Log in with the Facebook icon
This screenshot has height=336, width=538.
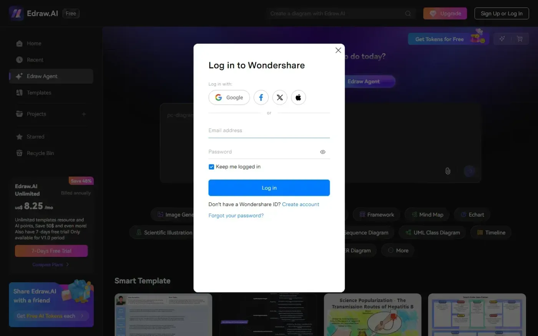tap(261, 98)
